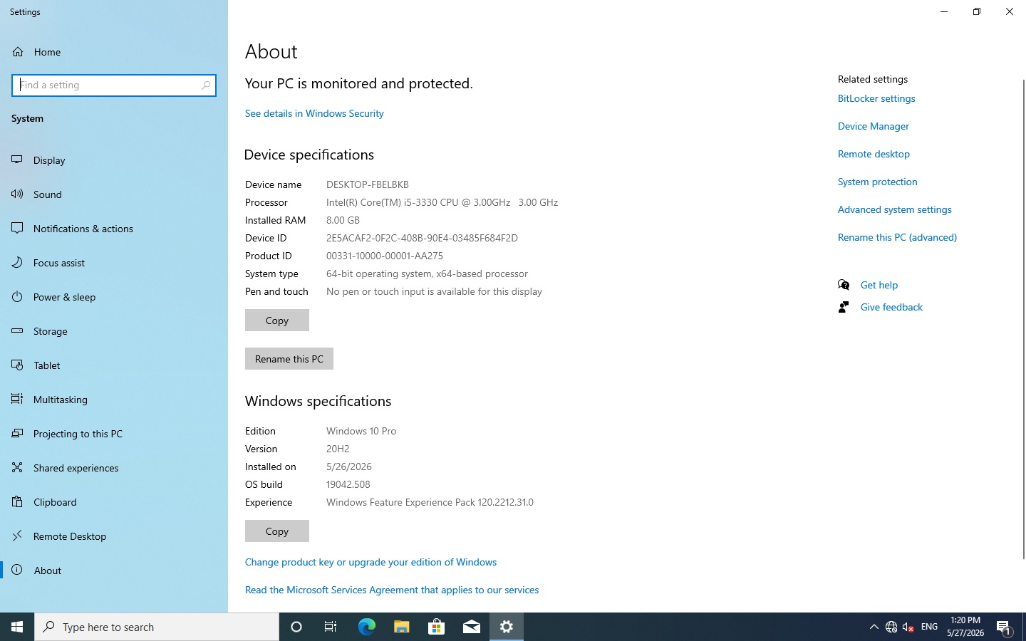Select the Storage drive icon
Viewport: 1026px width, 641px height.
click(17, 330)
